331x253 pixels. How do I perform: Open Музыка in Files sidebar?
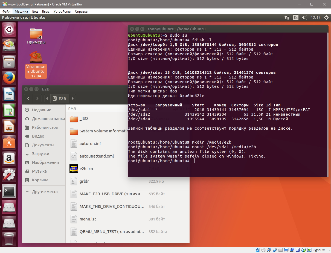pyautogui.click(x=44, y=171)
